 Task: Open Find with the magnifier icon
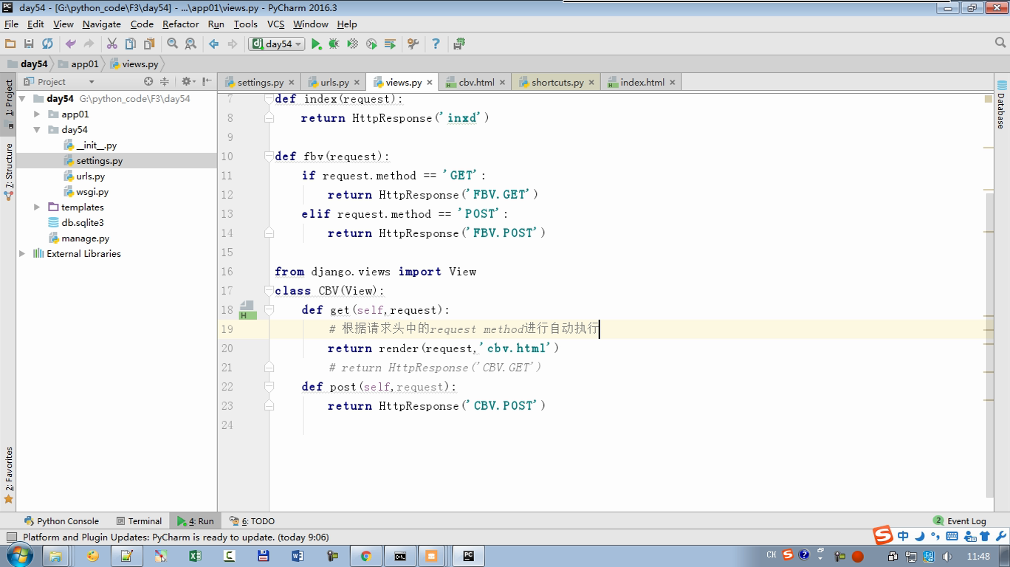[172, 44]
